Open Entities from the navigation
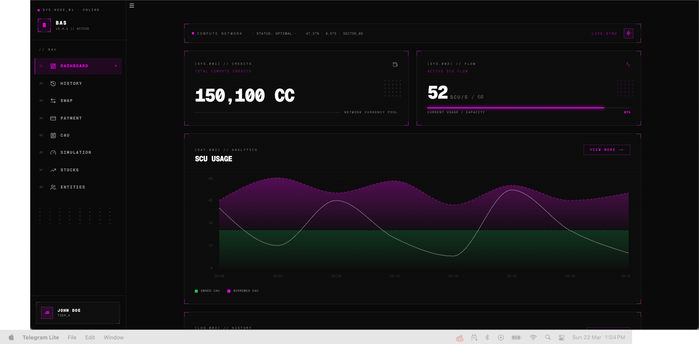This screenshot has height=344, width=699. click(78, 187)
